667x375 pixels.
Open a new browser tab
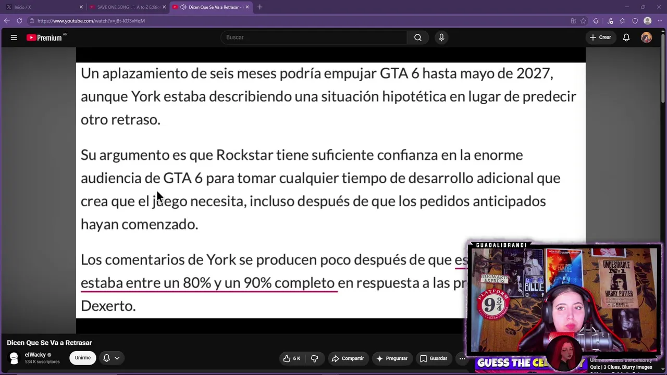(x=260, y=7)
